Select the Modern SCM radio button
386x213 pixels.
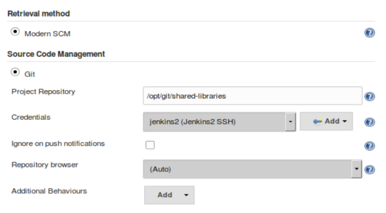tap(15, 31)
